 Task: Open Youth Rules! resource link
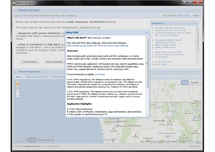click(x=161, y=64)
